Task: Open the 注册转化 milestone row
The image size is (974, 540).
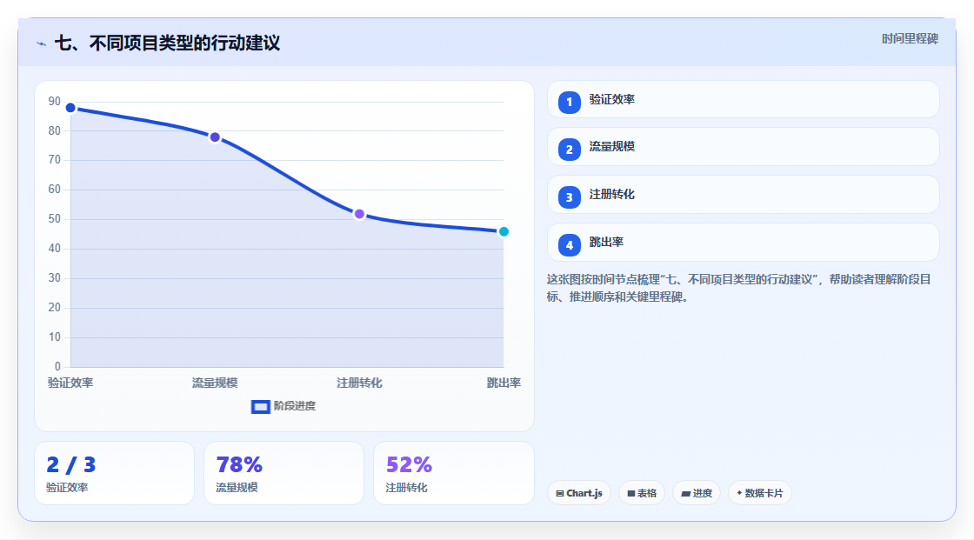Action: 743,195
